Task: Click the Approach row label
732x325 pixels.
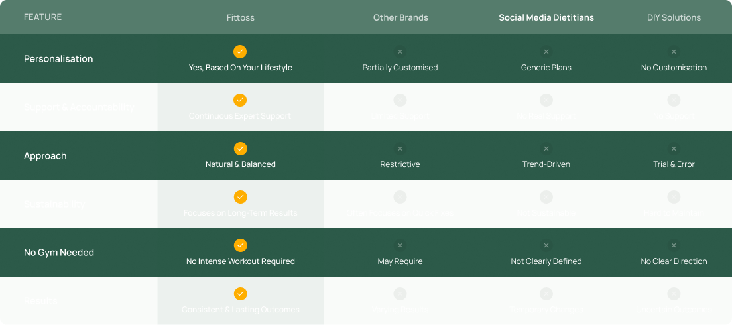Action: click(x=45, y=156)
